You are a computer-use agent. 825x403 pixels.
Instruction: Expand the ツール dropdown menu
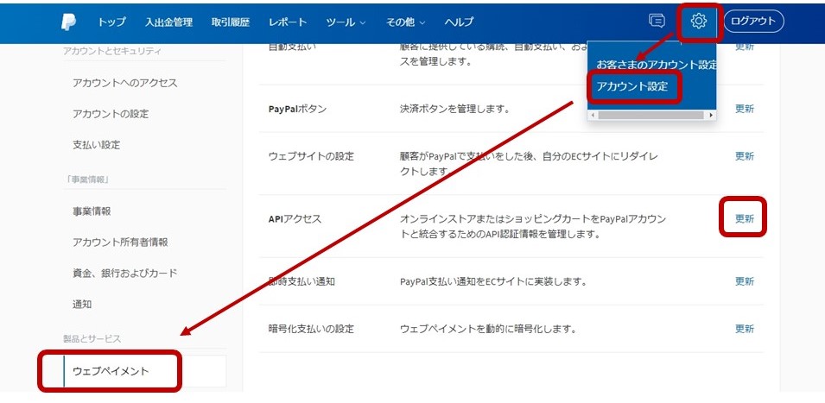click(346, 22)
